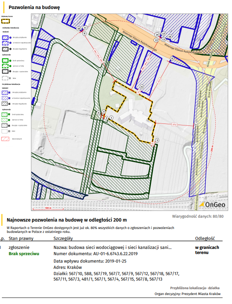Click map marker number 10

(x=78, y=29)
